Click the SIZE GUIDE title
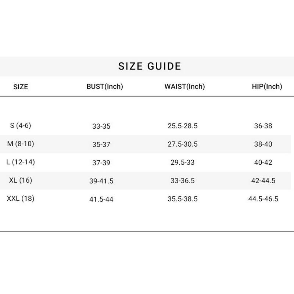The width and height of the screenshot is (294, 294). pyautogui.click(x=150, y=66)
